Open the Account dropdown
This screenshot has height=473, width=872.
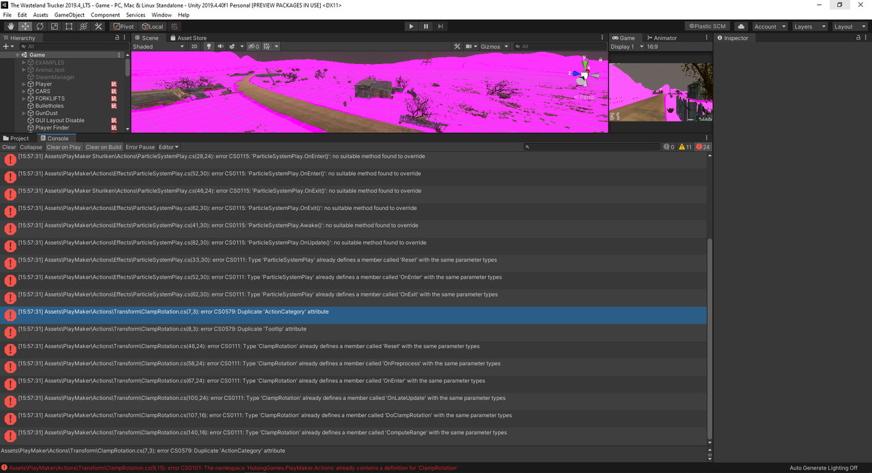pos(769,27)
